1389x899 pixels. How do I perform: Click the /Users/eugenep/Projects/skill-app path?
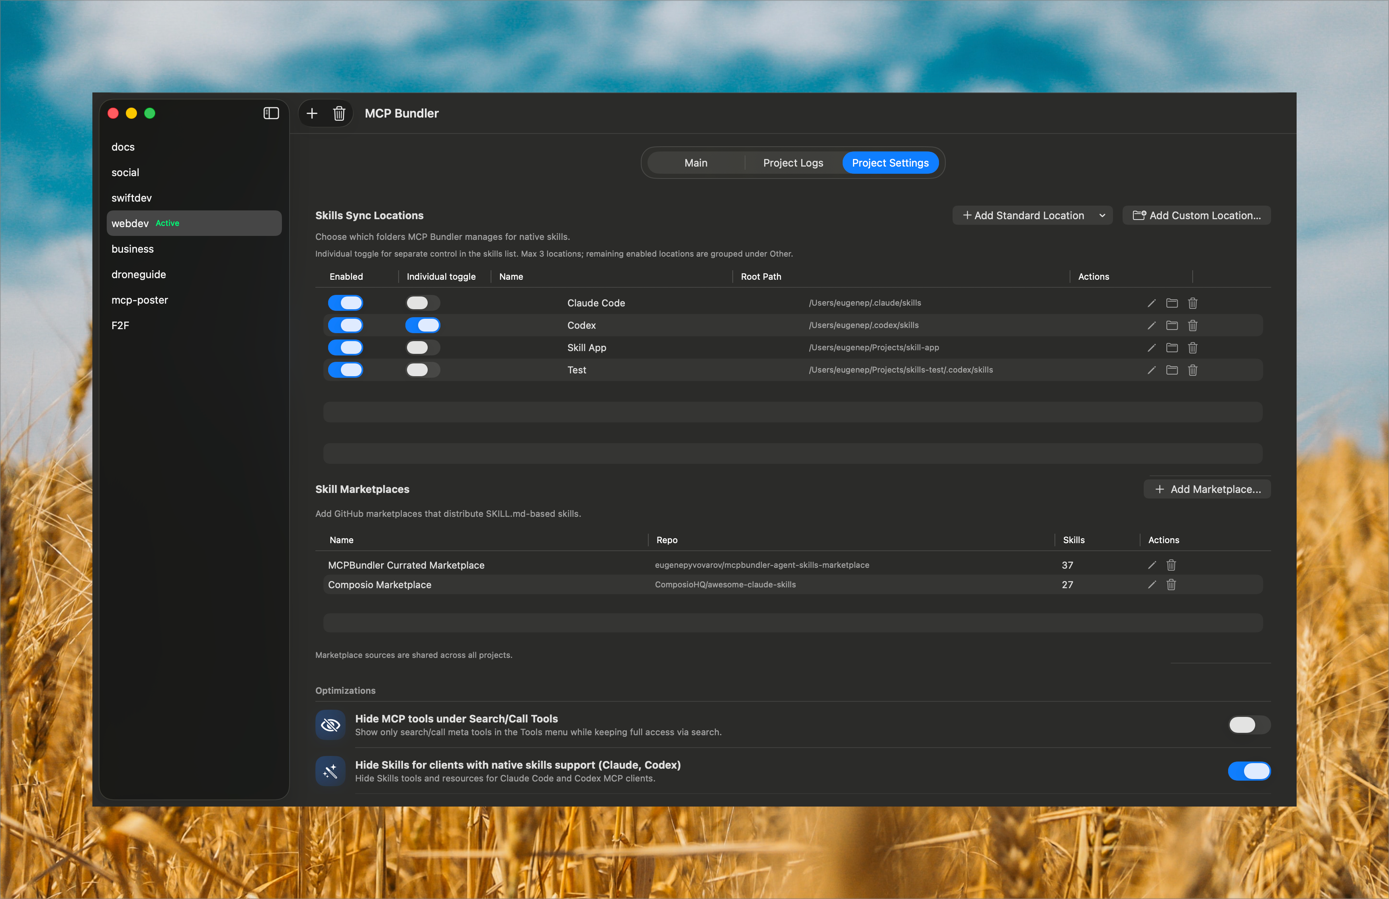[873, 348]
